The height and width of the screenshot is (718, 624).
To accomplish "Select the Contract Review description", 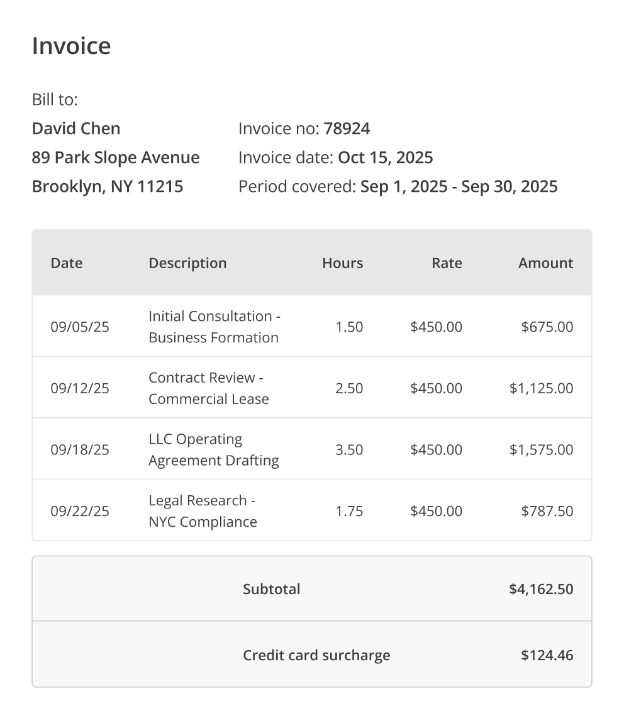I will pyautogui.click(x=208, y=388).
